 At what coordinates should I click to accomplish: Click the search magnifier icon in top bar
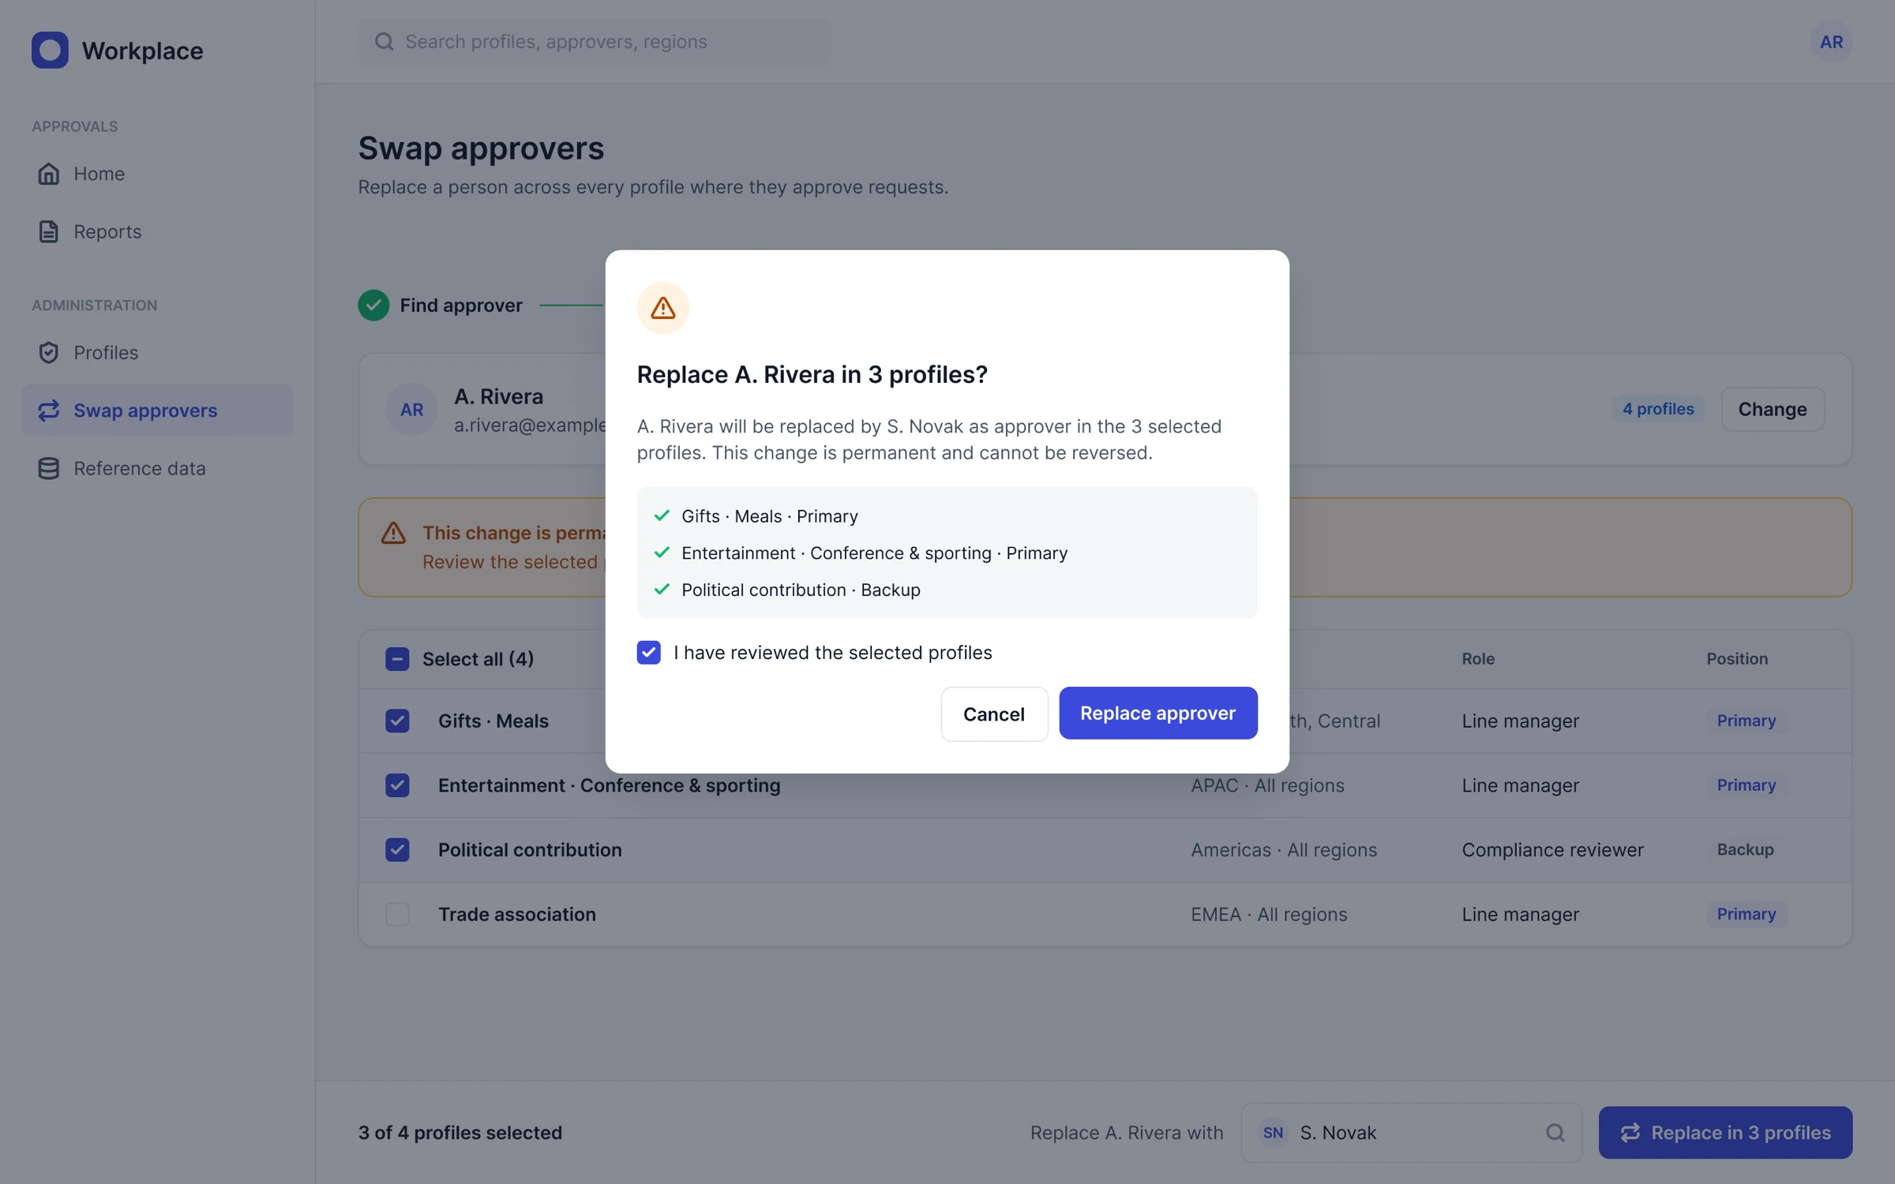click(384, 42)
